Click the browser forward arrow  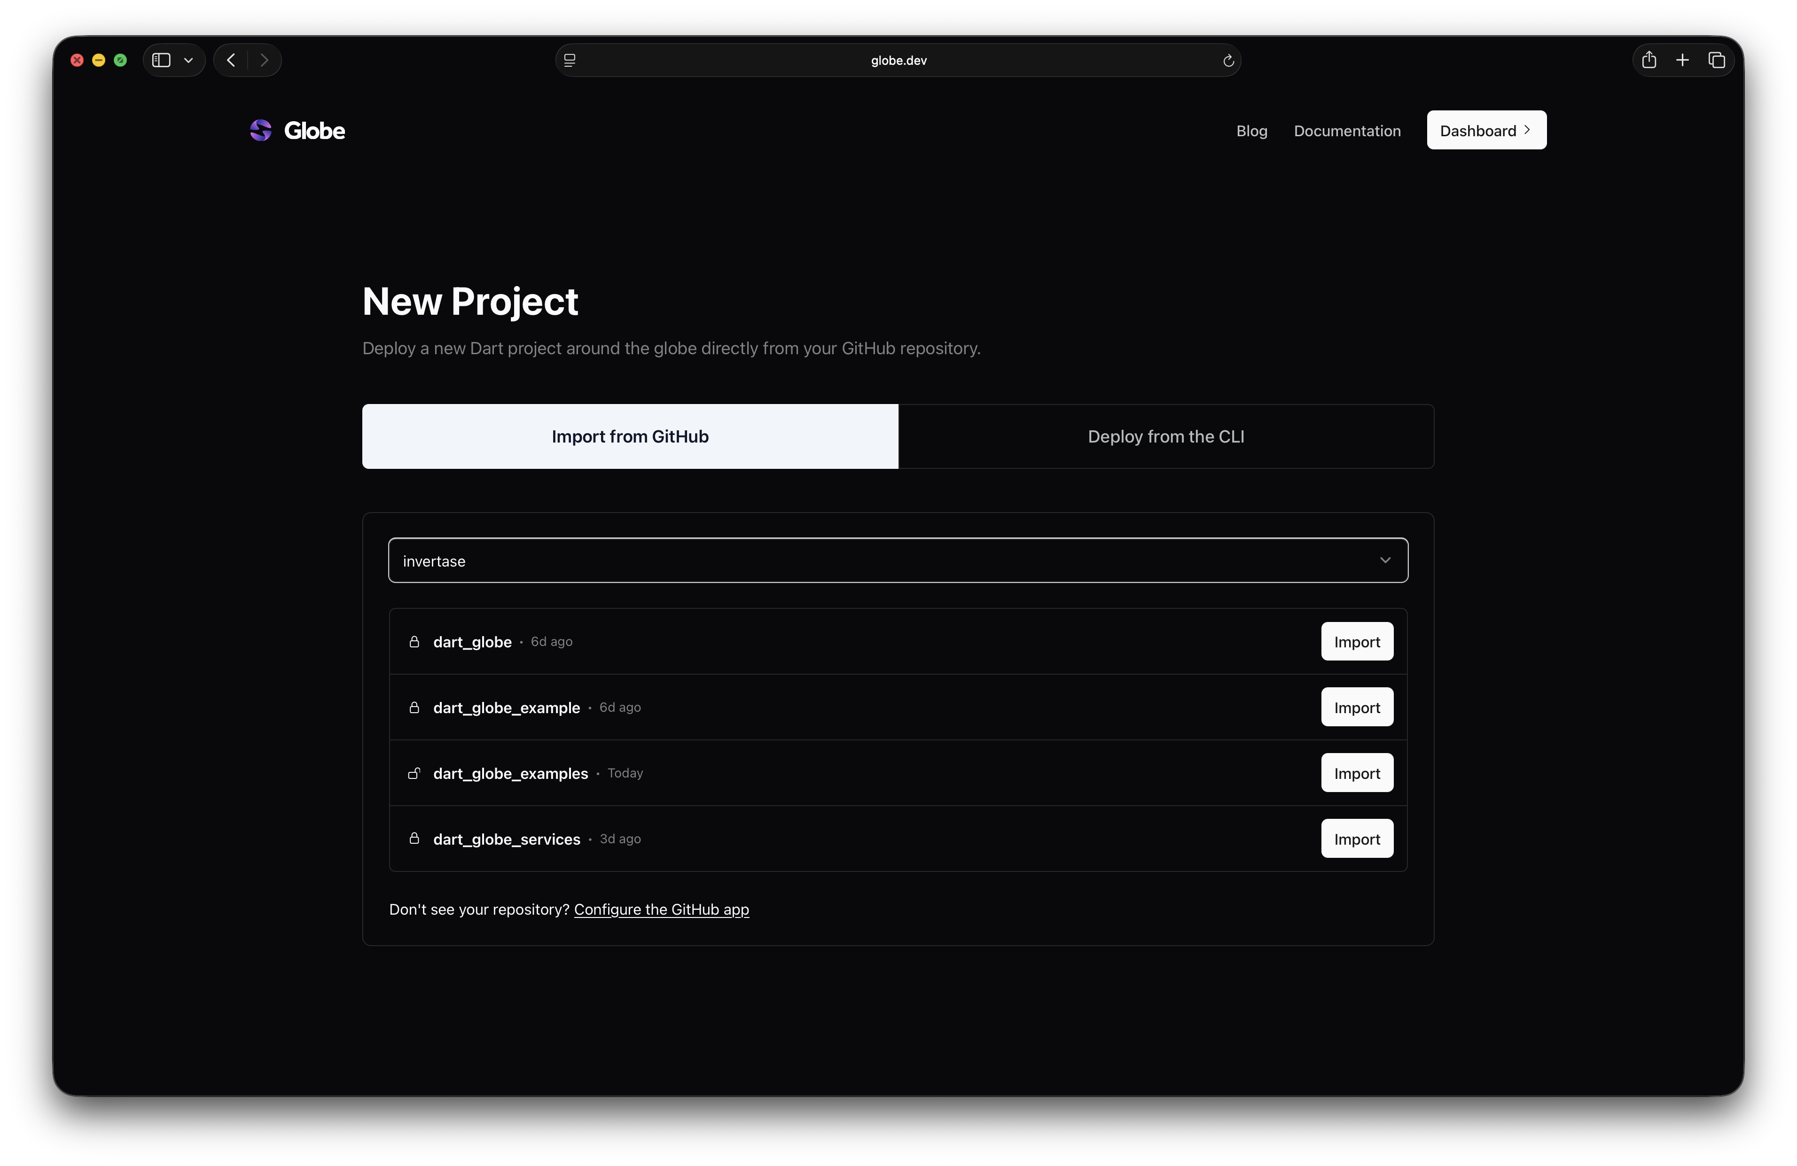pyautogui.click(x=264, y=61)
